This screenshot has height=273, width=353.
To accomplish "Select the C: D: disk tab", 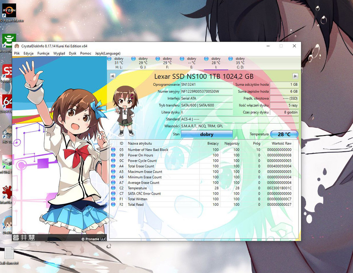I will pos(240,63).
